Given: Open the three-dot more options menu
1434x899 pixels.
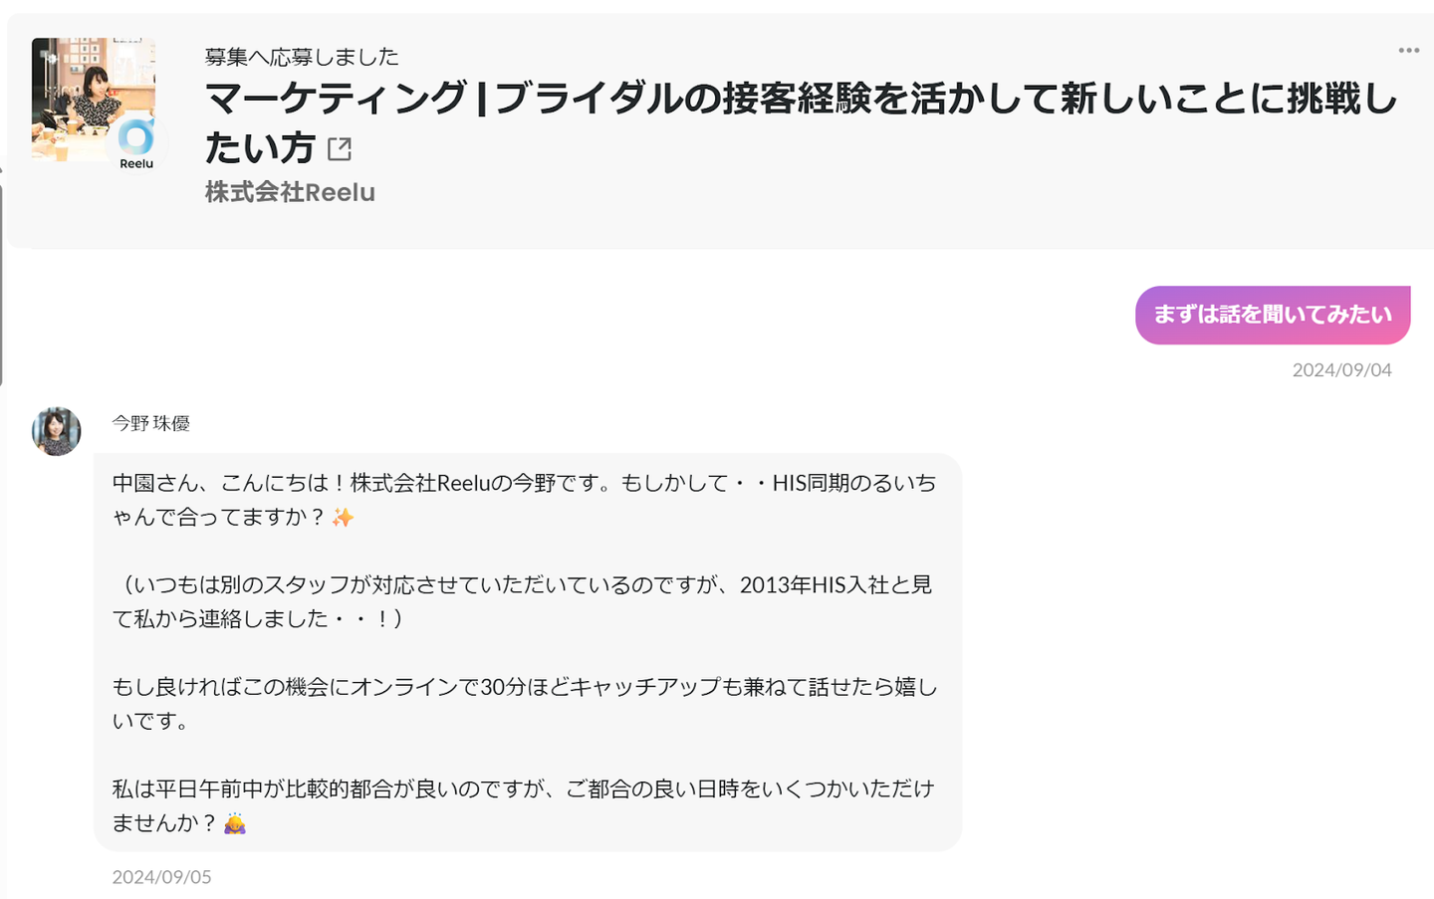Looking at the screenshot, I should (1408, 51).
